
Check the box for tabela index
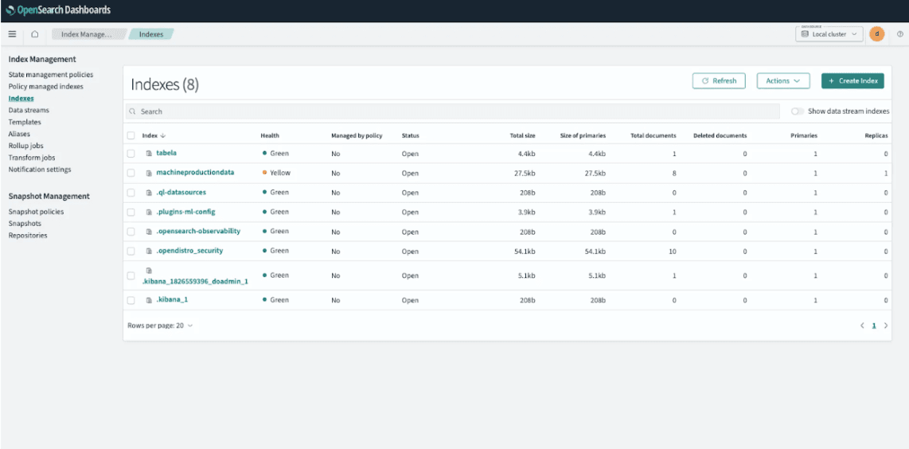coord(131,153)
